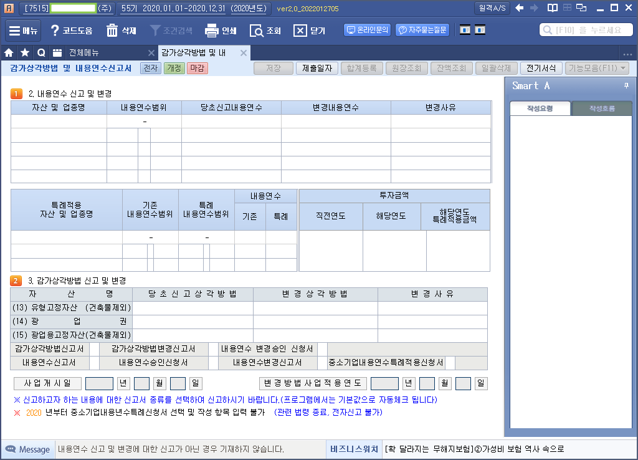Open favorites star icon
The image size is (638, 460).
[x=25, y=52]
